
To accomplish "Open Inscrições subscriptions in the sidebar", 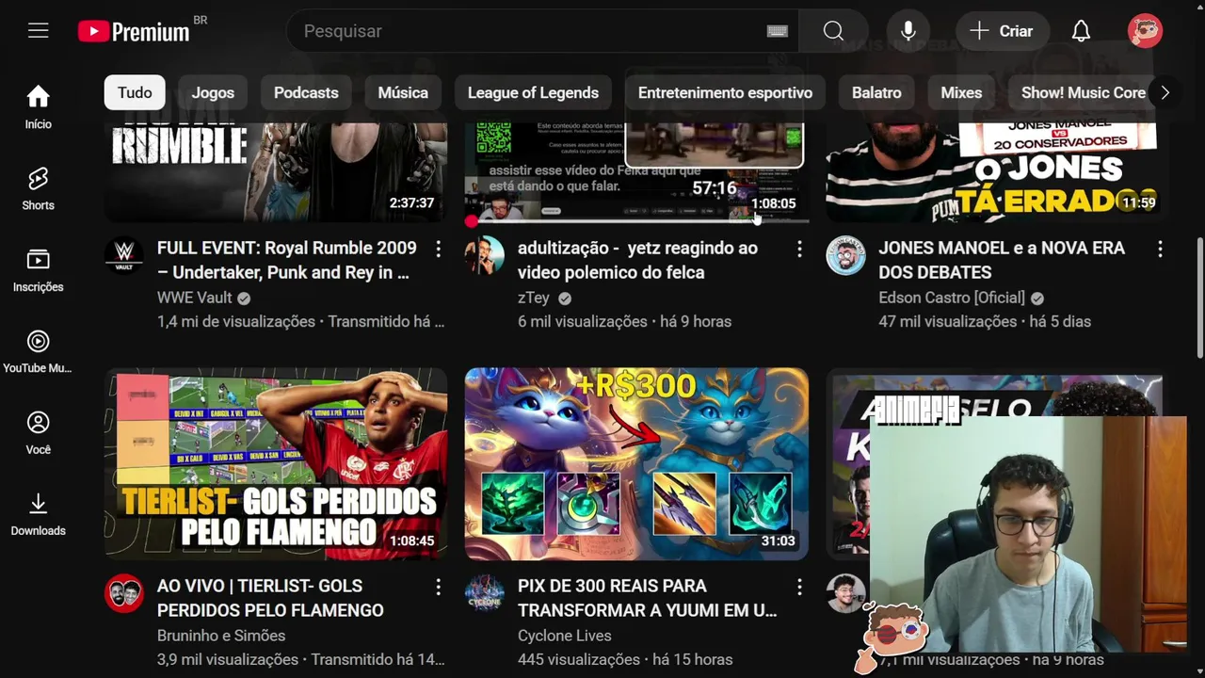I will click(x=38, y=270).
